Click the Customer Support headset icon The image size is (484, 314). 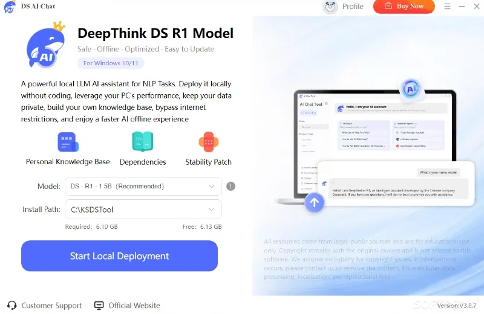[x=11, y=306]
